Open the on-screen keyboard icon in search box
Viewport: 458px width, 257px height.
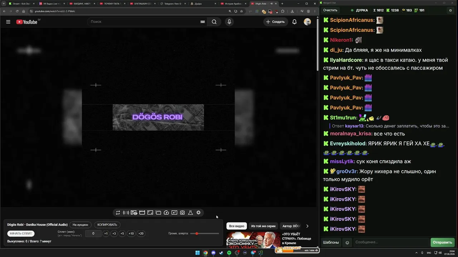click(203, 22)
